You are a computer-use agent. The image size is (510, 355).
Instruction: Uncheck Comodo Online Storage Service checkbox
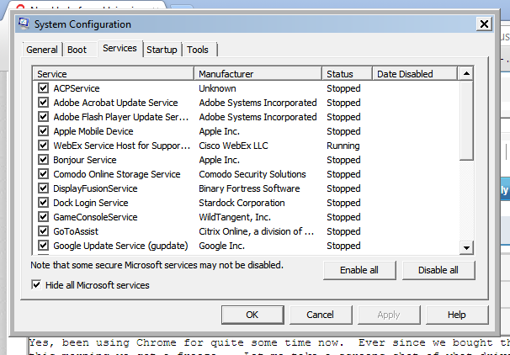(x=43, y=173)
